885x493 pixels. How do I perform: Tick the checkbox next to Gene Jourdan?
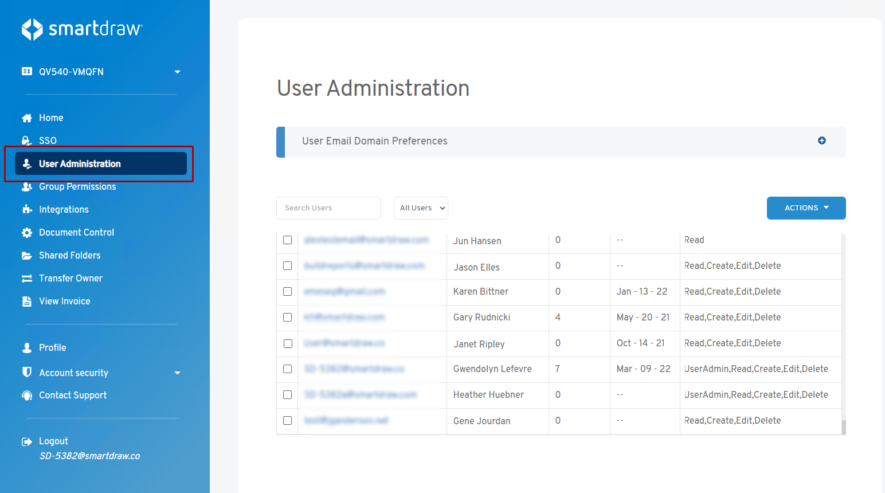point(288,420)
